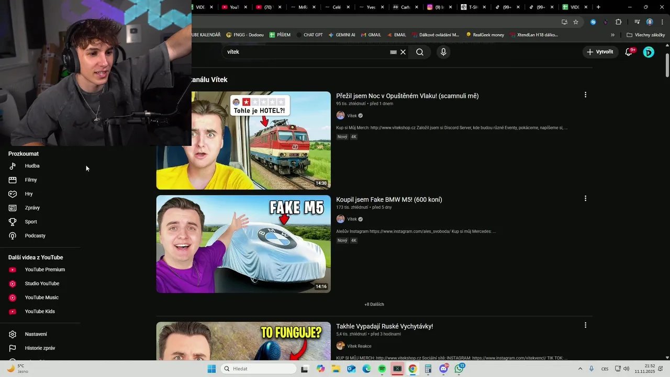Viewport: 670px width, 377px height.
Task: Open 'GMAIL' bookmark
Action: 371,35
